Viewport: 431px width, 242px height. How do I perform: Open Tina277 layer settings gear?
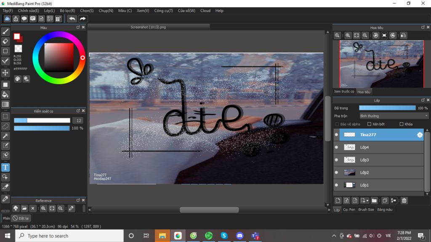click(x=420, y=135)
